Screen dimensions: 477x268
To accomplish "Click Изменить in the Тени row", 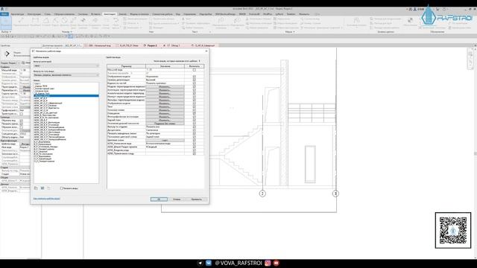I will (x=165, y=106).
